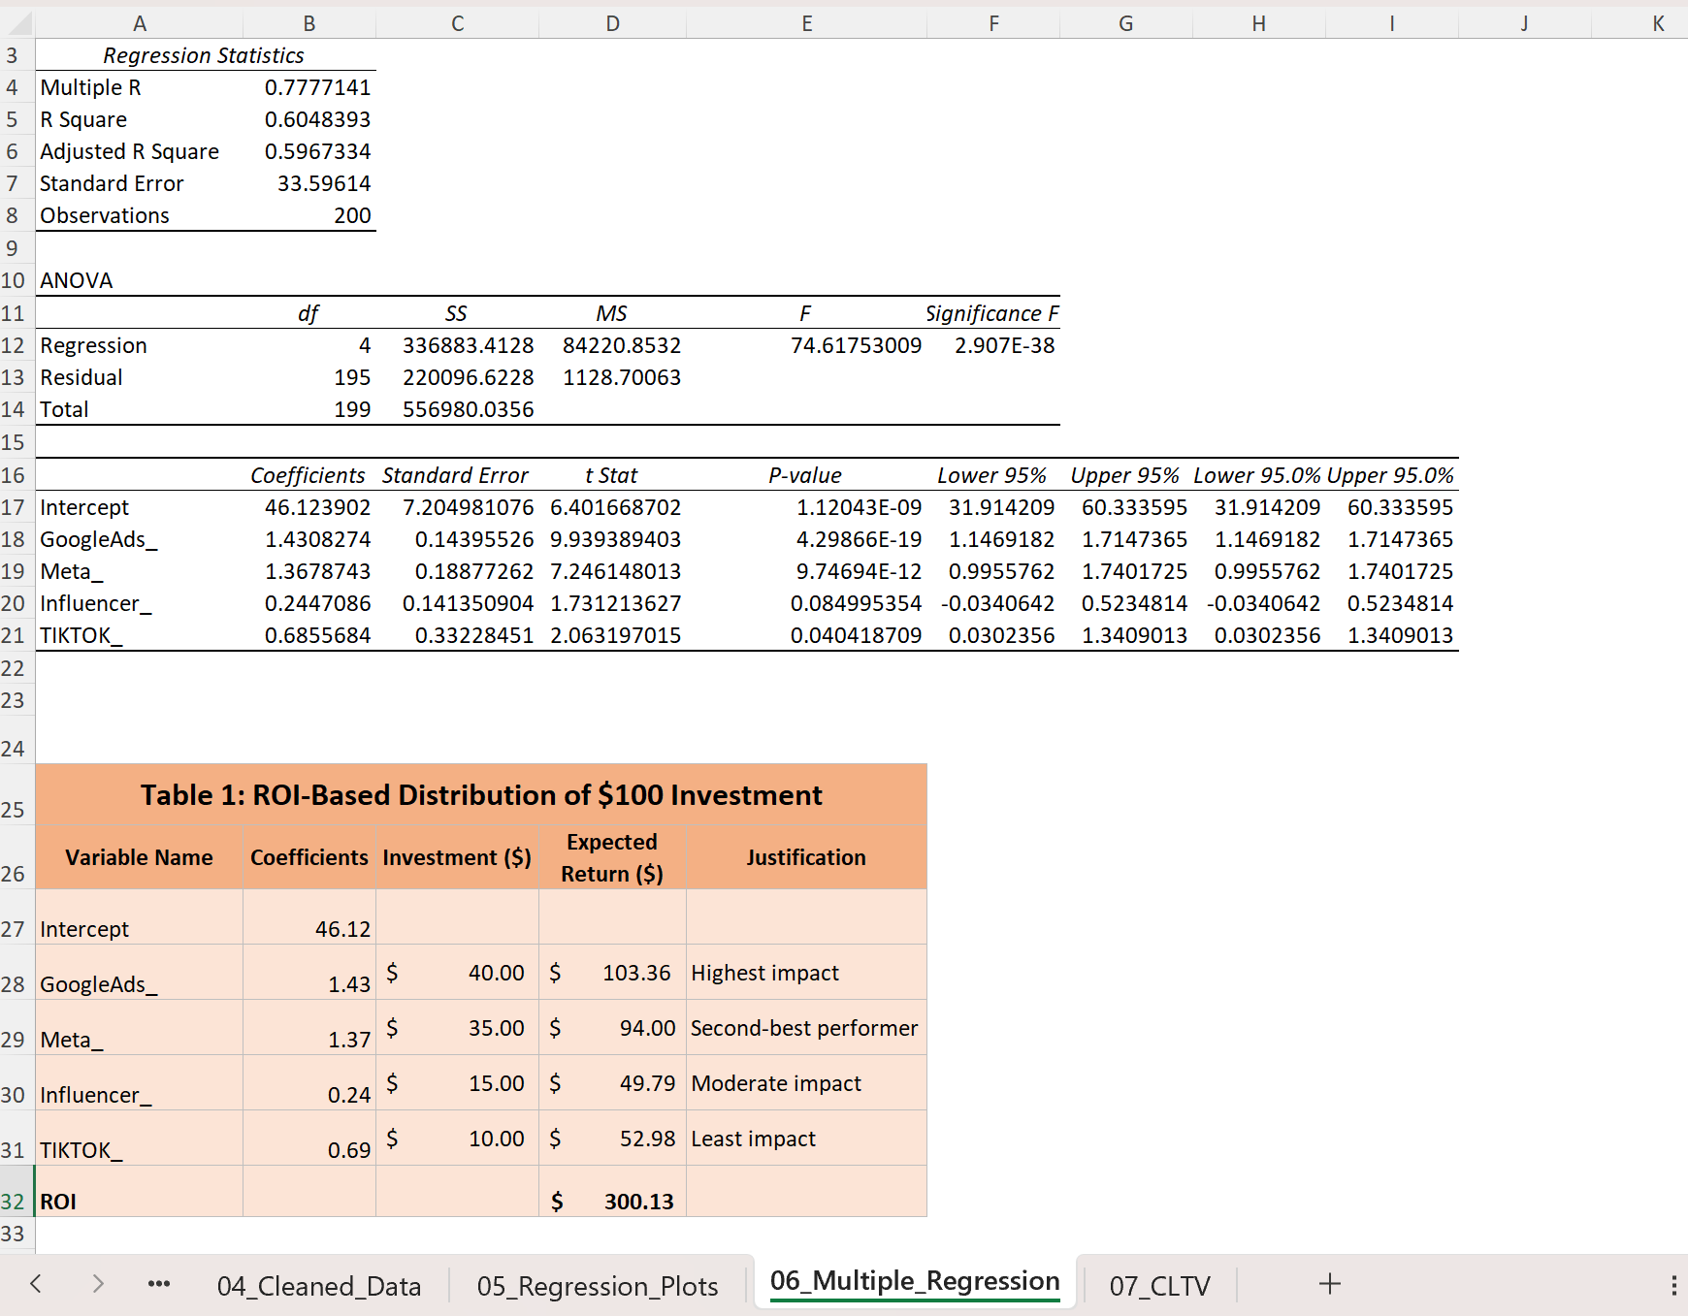Select Influencer_ investment 15.00

tap(458, 1083)
